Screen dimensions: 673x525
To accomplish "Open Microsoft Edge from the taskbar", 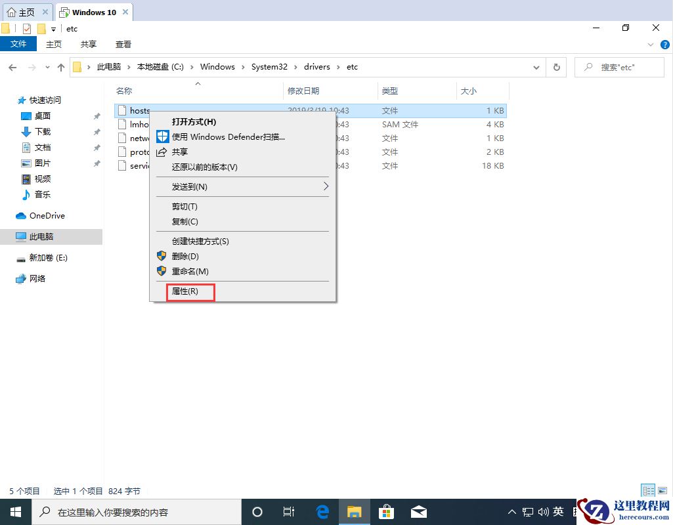I will click(x=322, y=511).
